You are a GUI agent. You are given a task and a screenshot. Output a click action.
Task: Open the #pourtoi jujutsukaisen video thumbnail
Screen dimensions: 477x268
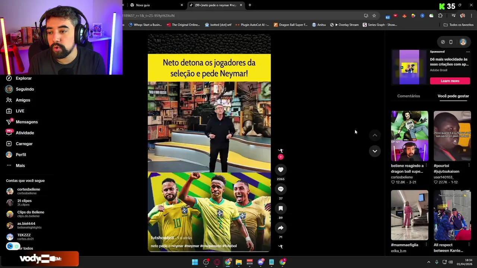[452, 136]
